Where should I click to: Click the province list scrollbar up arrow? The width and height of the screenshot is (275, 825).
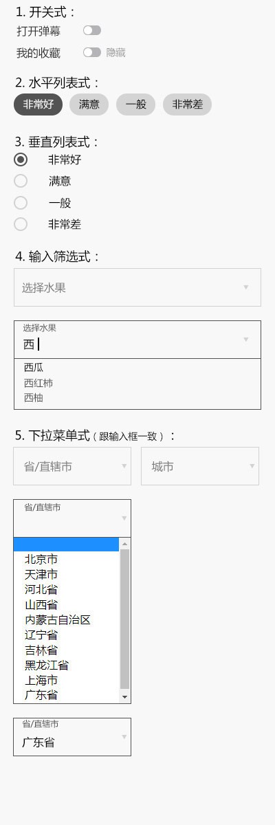coord(125,544)
